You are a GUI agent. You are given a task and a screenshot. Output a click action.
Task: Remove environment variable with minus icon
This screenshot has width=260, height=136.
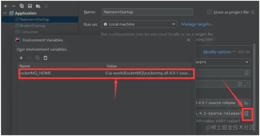(29, 58)
